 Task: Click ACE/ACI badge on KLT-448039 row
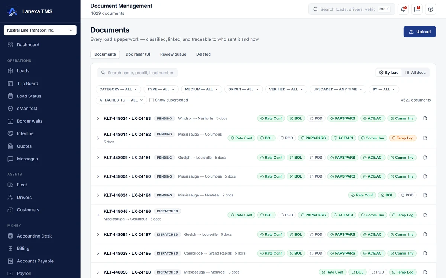pyautogui.click(x=373, y=254)
